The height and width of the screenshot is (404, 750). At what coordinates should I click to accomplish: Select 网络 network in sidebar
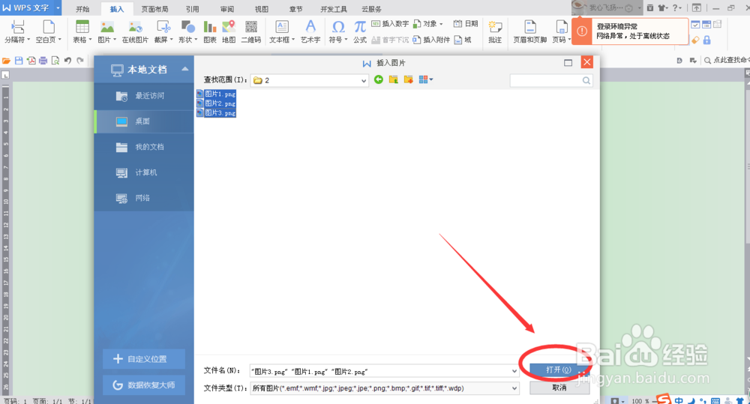(144, 198)
